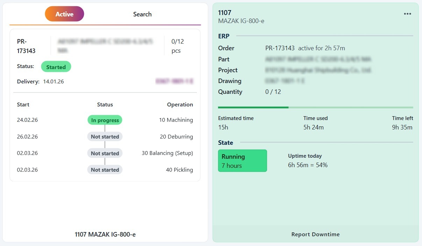Viewport: 422px width, 246px height.
Task: Select the In progress status badge
Action: click(x=105, y=120)
